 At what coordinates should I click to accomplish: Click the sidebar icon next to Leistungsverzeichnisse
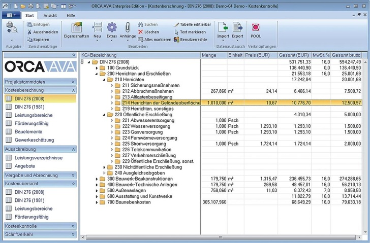click(9, 158)
